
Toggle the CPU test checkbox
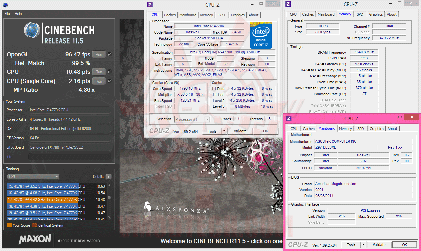(x=110, y=71)
